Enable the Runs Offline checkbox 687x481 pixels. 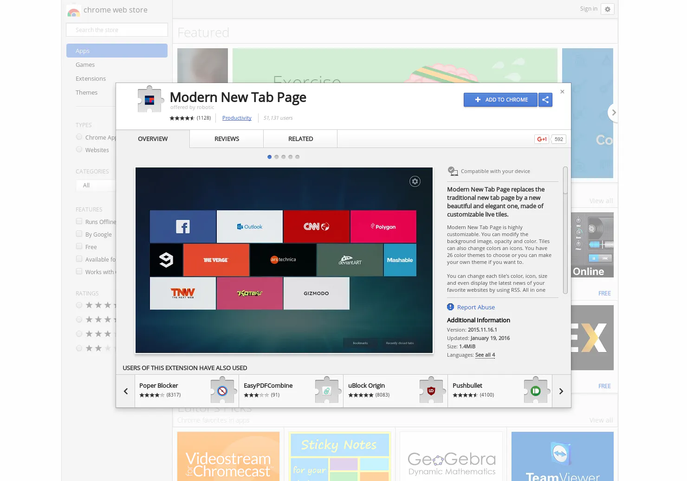pos(79,221)
